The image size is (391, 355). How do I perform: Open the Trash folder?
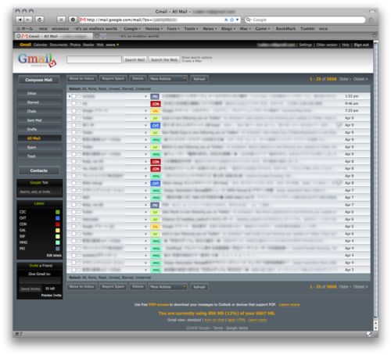[x=40, y=156]
